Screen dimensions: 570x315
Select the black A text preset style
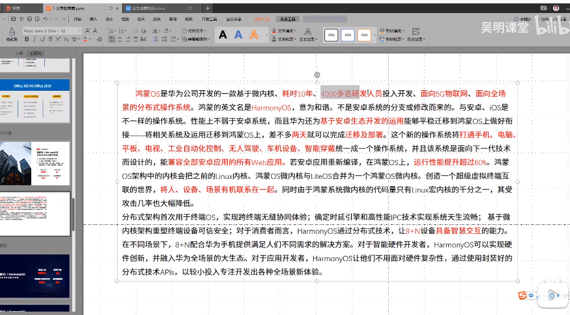(223, 35)
